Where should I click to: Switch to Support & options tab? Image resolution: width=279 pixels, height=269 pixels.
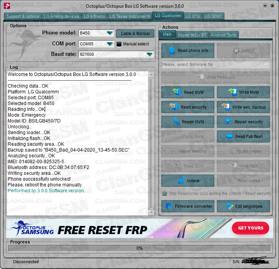coord(22,16)
